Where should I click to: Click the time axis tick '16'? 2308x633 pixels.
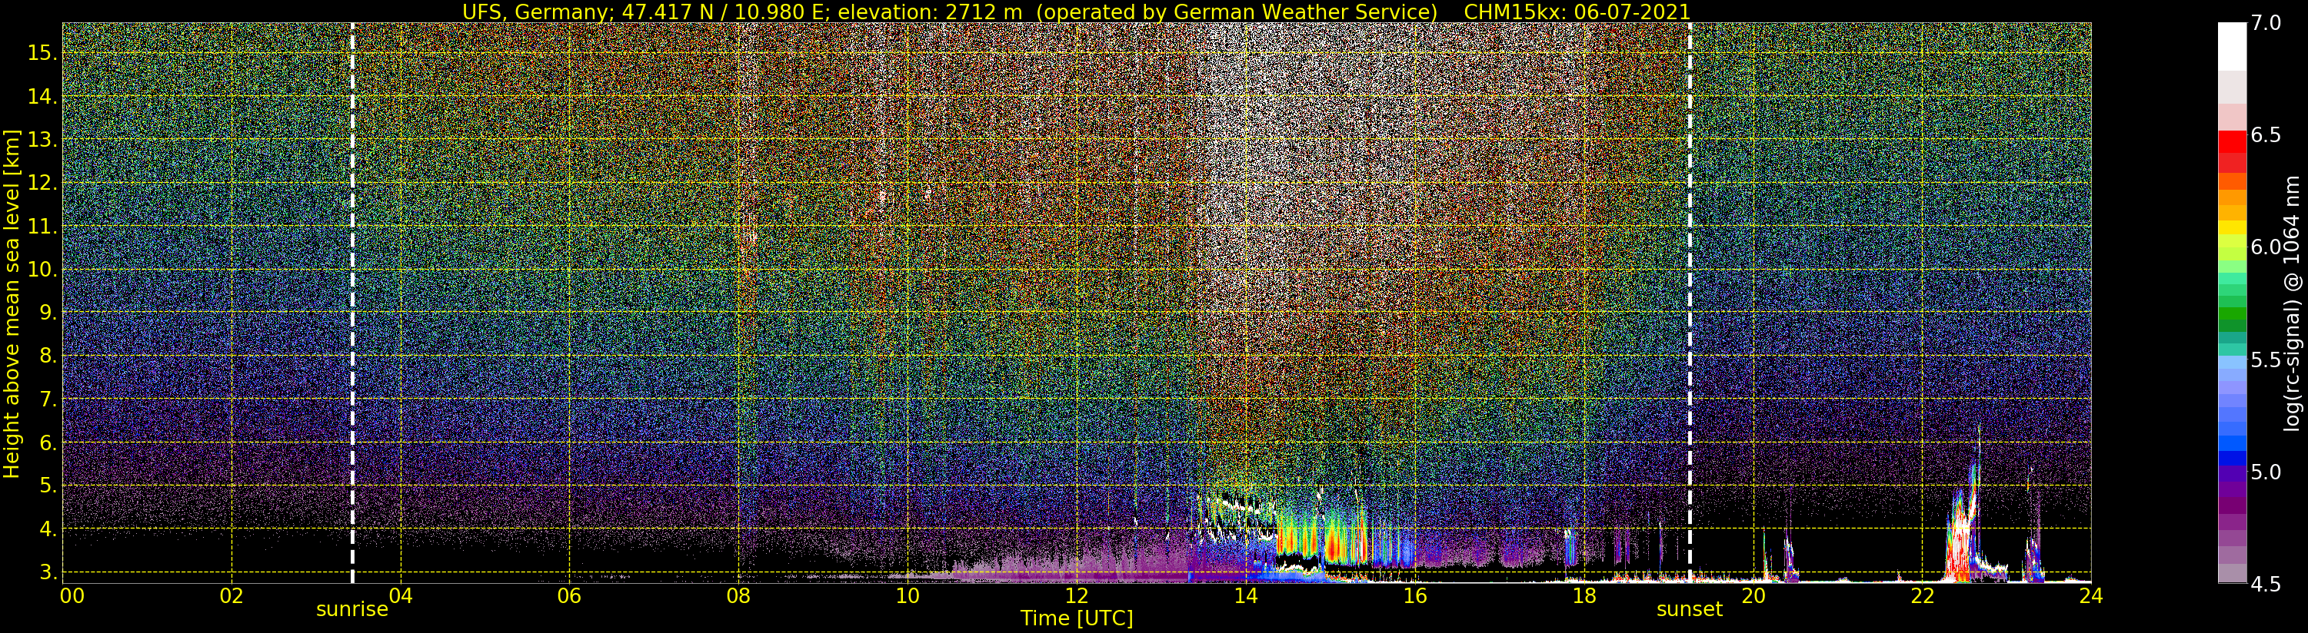[x=1415, y=595]
